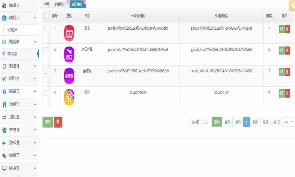This screenshot has width=295, height=177.
Task: Click the 快捷导航 barcode icon in sidebar
Action: click(x=4, y=42)
